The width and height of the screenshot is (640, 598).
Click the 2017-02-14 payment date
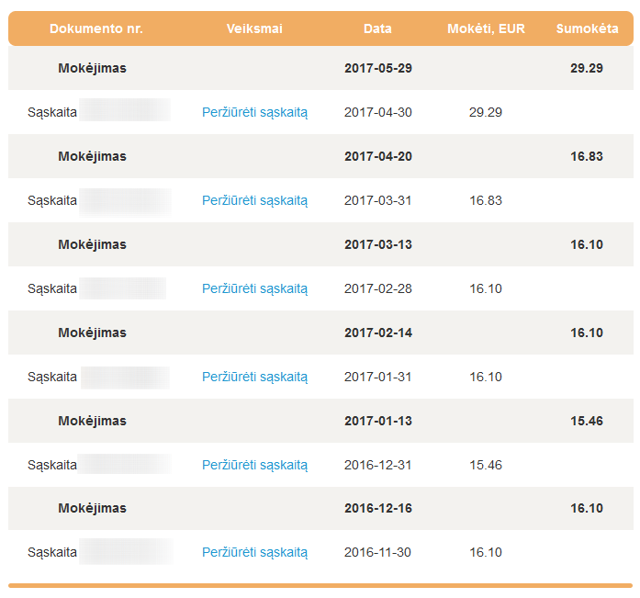(x=378, y=333)
